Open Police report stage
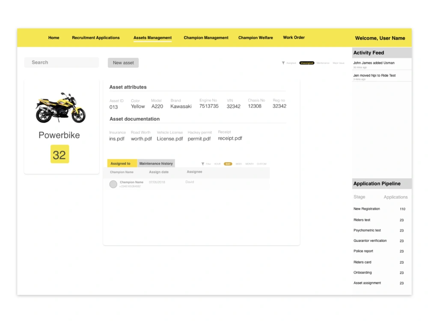 (x=363, y=251)
